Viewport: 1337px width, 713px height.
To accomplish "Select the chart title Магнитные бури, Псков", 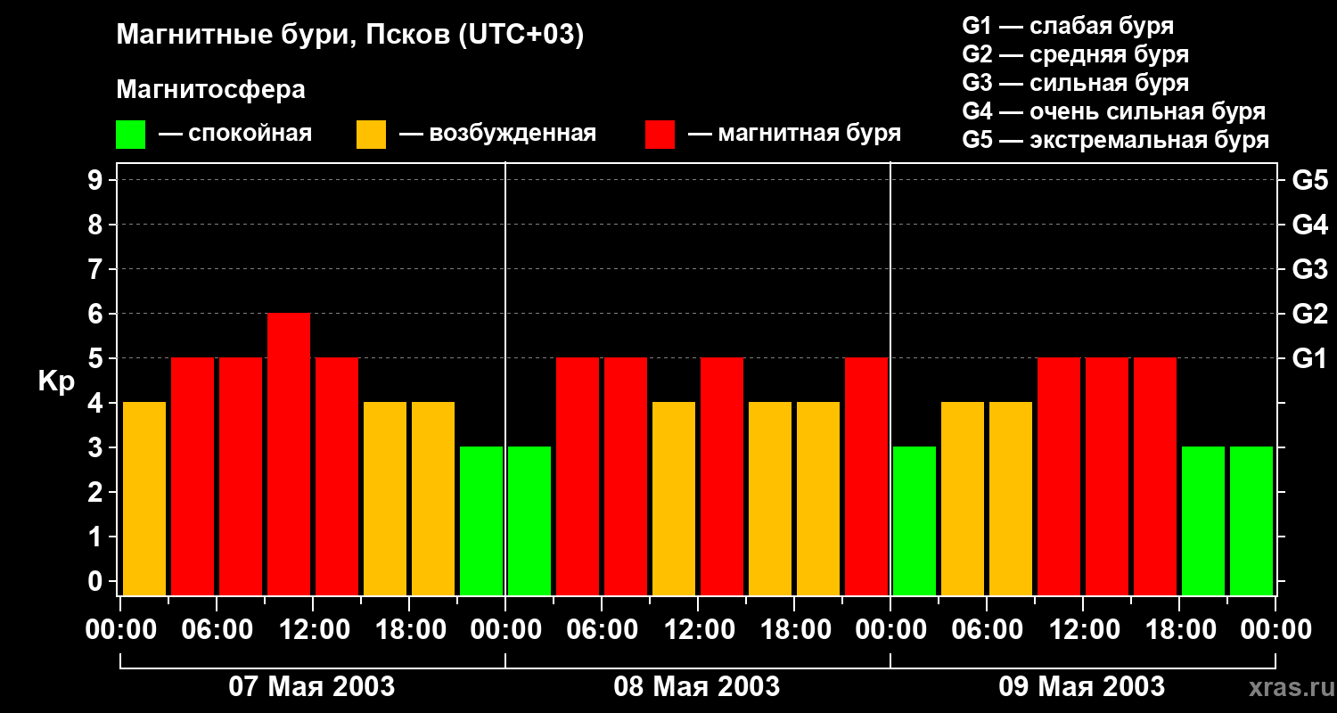I will pos(350,37).
